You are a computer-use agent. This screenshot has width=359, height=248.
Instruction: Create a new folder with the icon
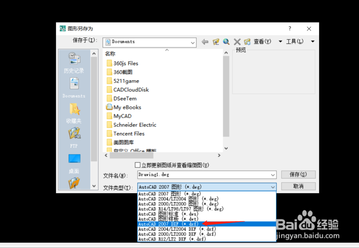(247, 42)
